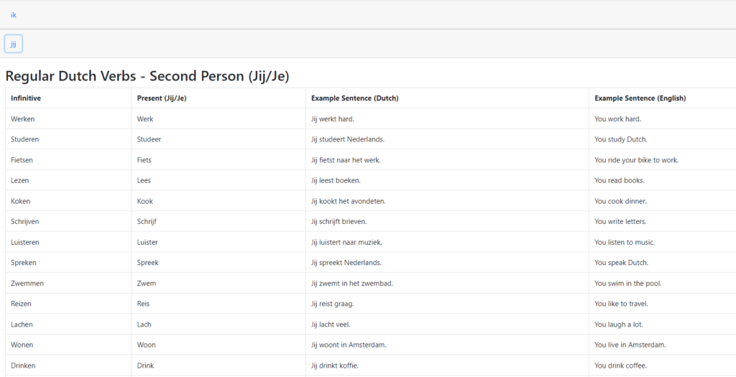Screen dimensions: 736x377
Task: Click the "You live in Amsterdam." translation
Action: [630, 345]
